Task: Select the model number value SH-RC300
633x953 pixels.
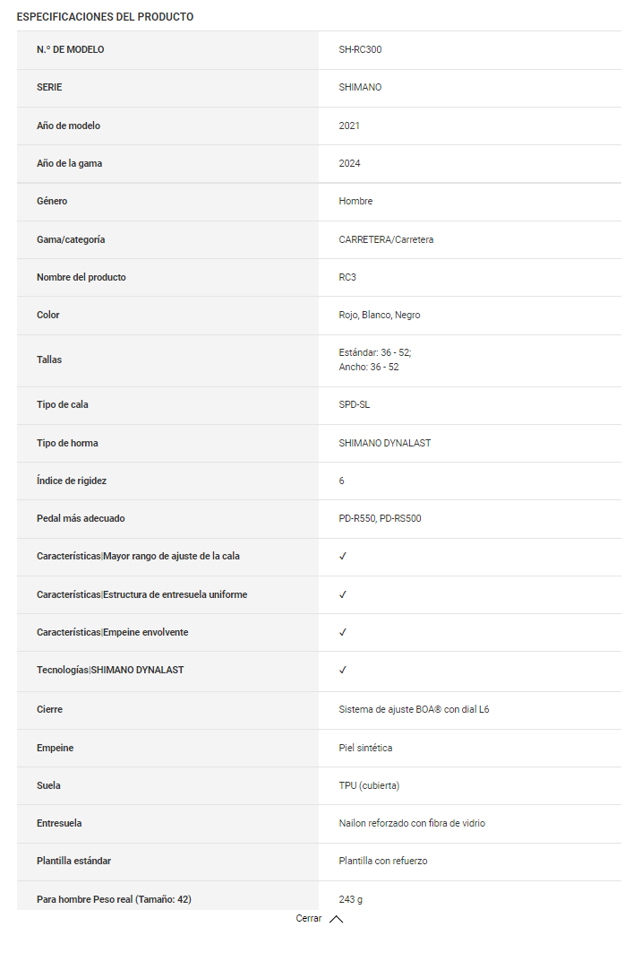Action: [360, 49]
